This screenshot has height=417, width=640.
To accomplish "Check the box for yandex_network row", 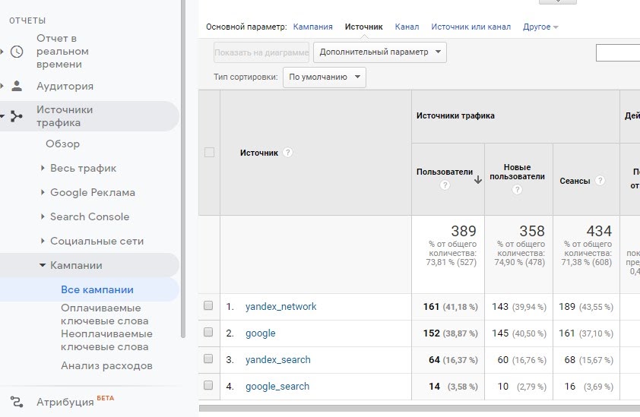I will tap(209, 306).
